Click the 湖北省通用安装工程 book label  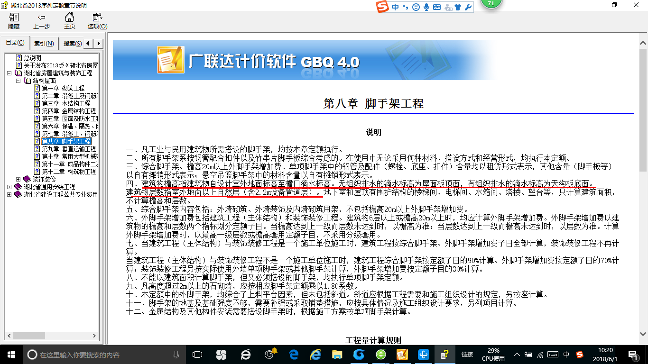point(49,187)
